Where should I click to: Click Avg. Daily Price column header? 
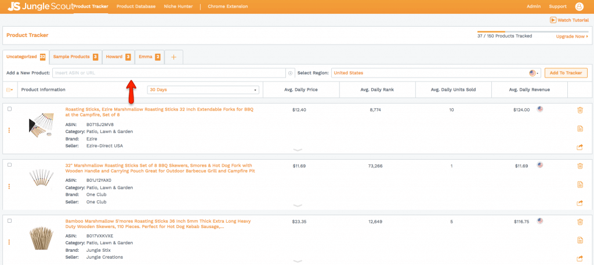click(x=301, y=90)
